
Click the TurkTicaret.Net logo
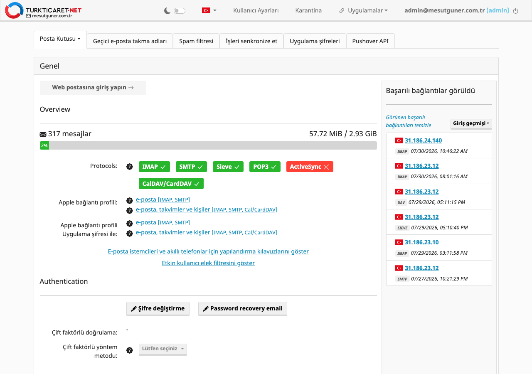pyautogui.click(x=43, y=10)
